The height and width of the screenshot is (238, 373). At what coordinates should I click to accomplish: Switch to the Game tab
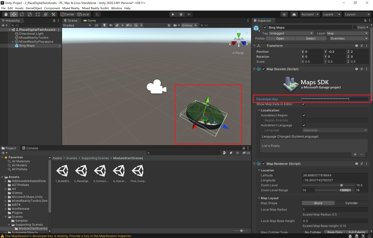(x=90, y=21)
